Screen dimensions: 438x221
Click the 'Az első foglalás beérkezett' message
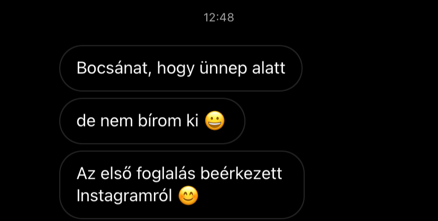[182, 185]
